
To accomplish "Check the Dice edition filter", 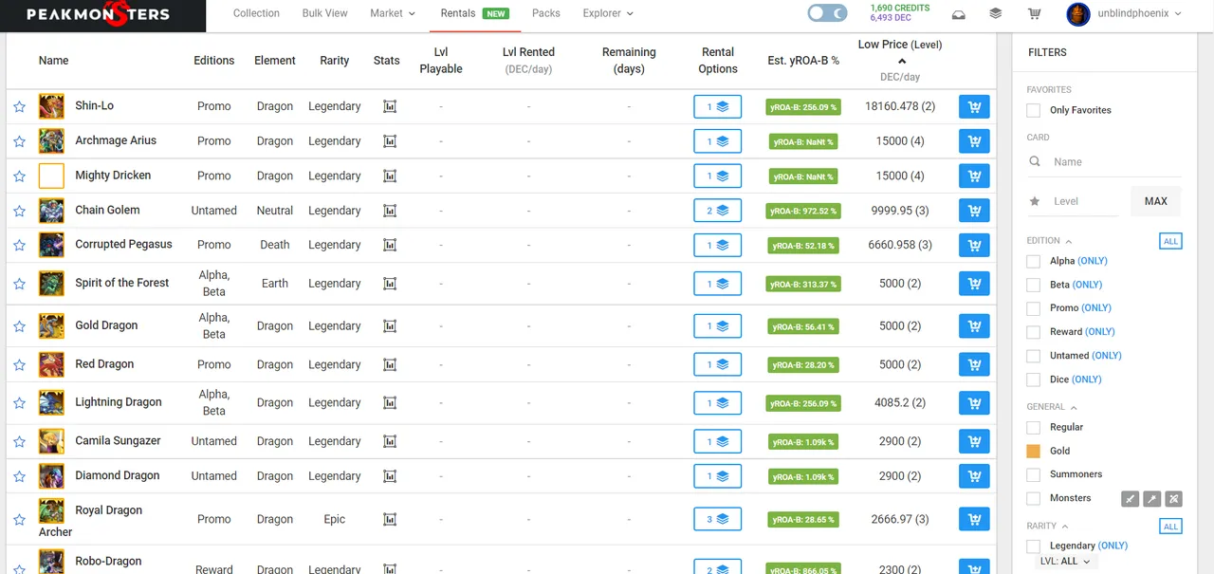I will (1034, 380).
